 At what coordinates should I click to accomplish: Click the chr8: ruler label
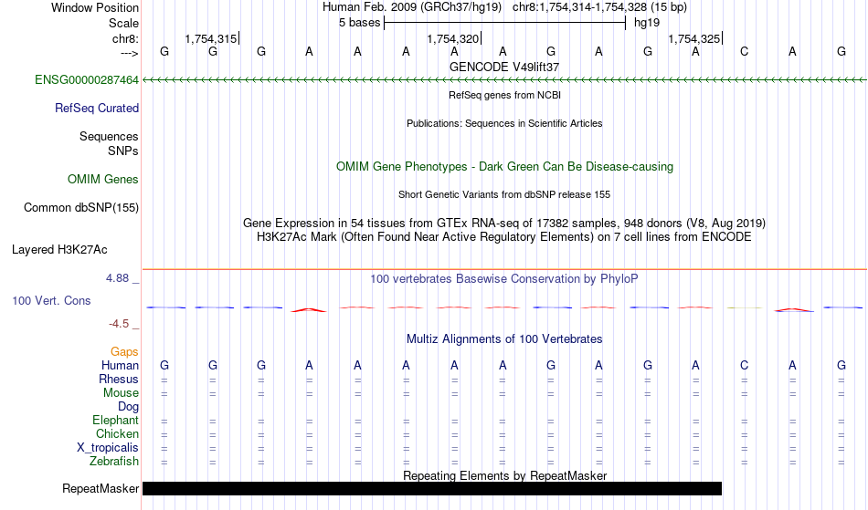(x=125, y=38)
